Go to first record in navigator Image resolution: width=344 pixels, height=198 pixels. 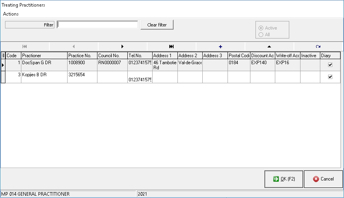pyautogui.click(x=25, y=46)
